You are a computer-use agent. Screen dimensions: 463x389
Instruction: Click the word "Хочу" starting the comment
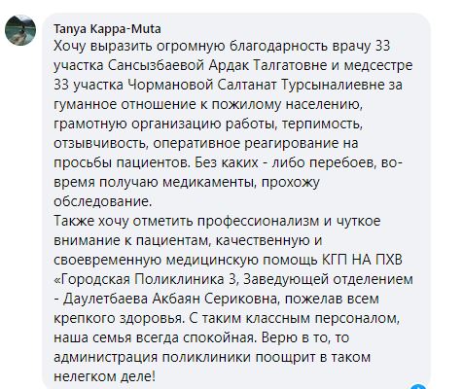tap(70, 47)
